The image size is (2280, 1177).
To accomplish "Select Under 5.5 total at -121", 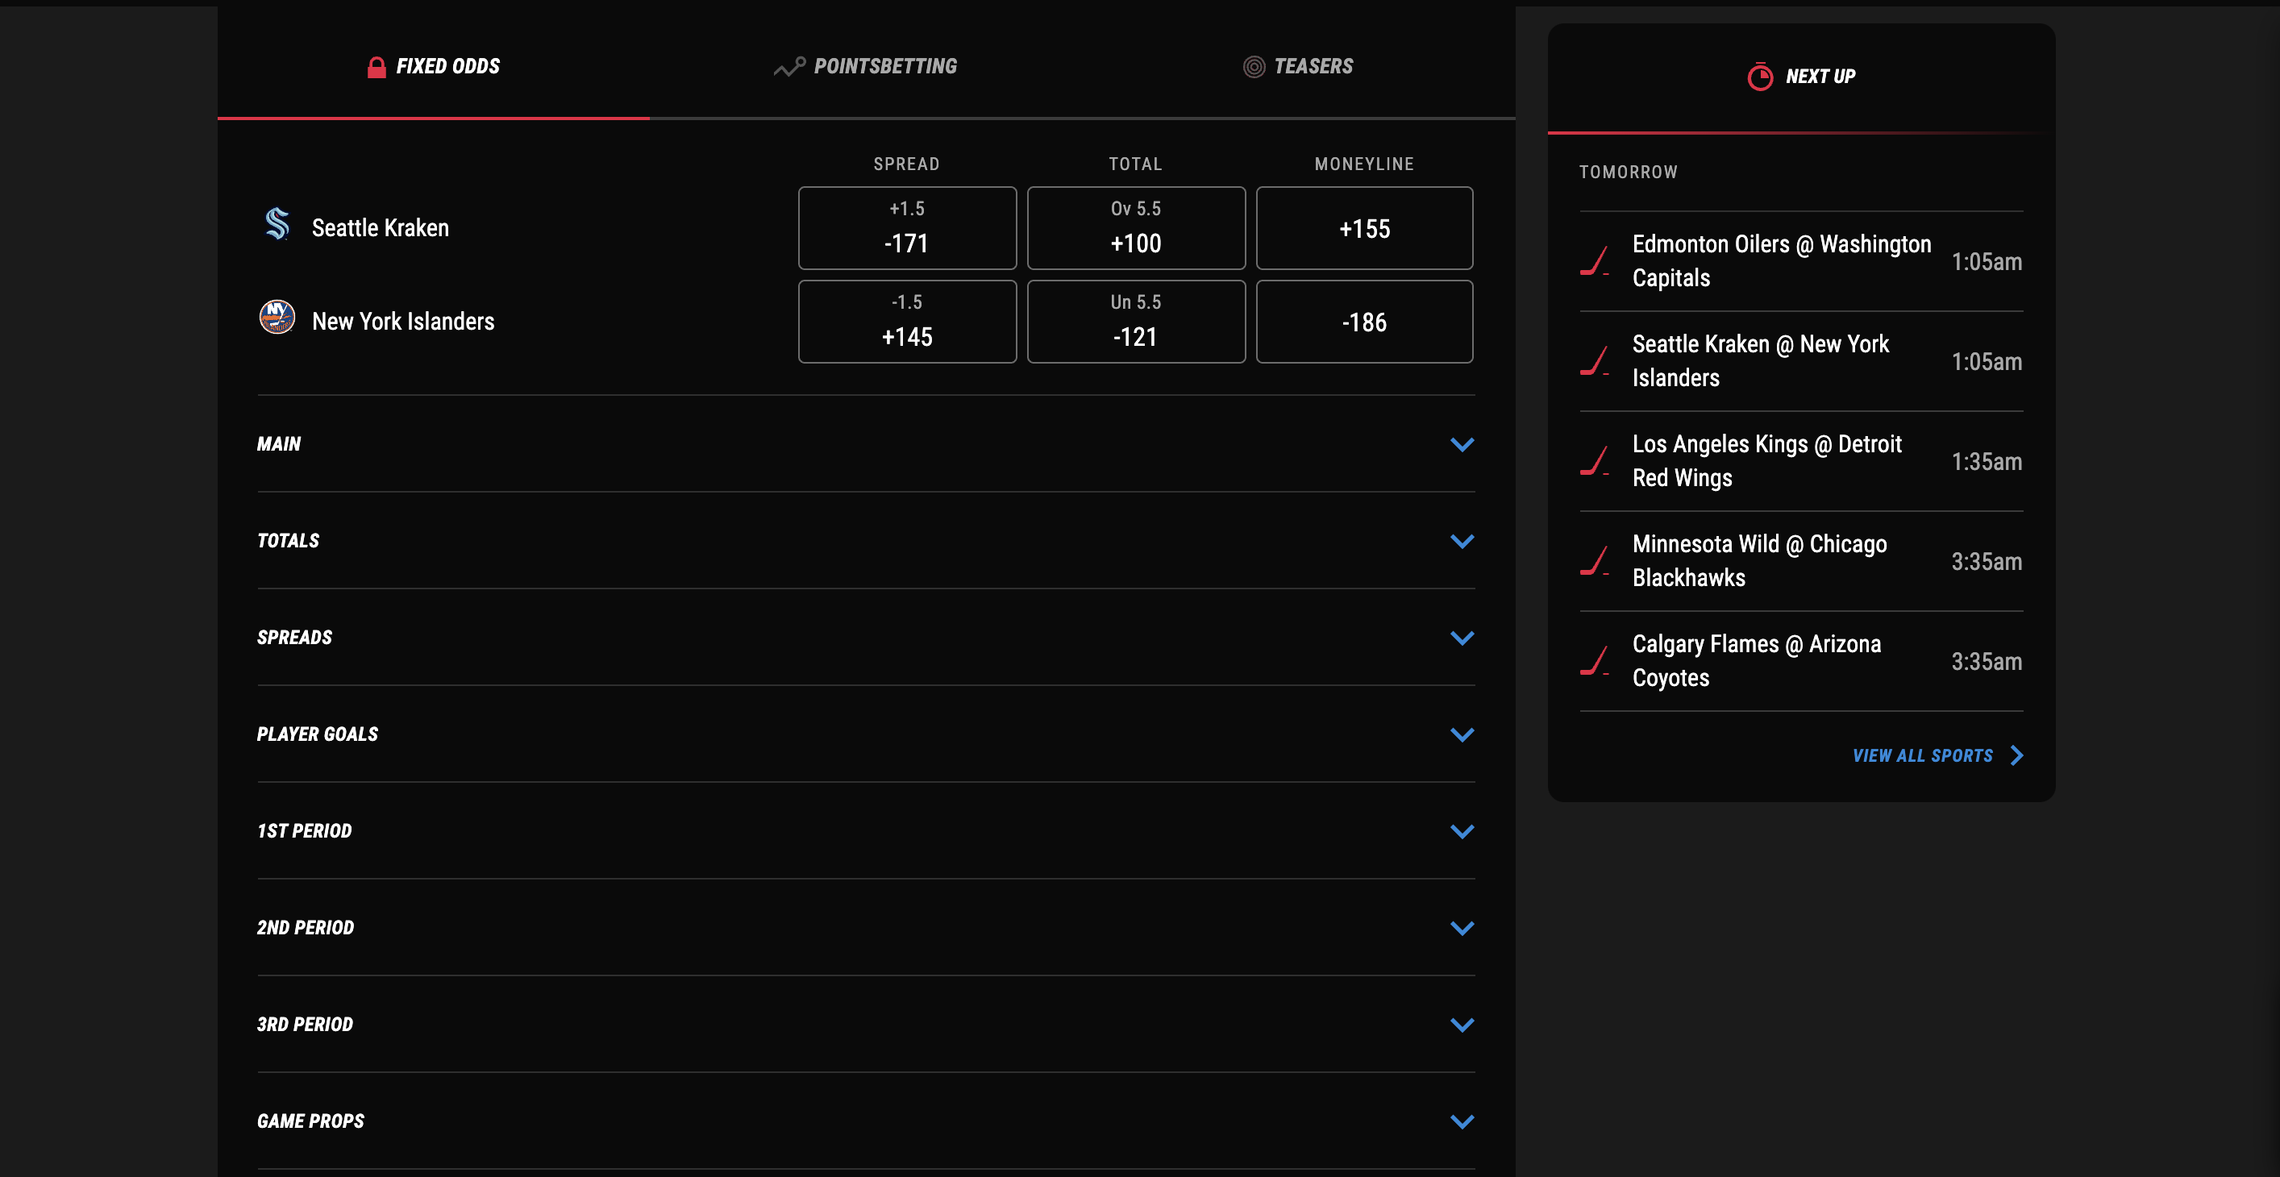I will (1136, 322).
